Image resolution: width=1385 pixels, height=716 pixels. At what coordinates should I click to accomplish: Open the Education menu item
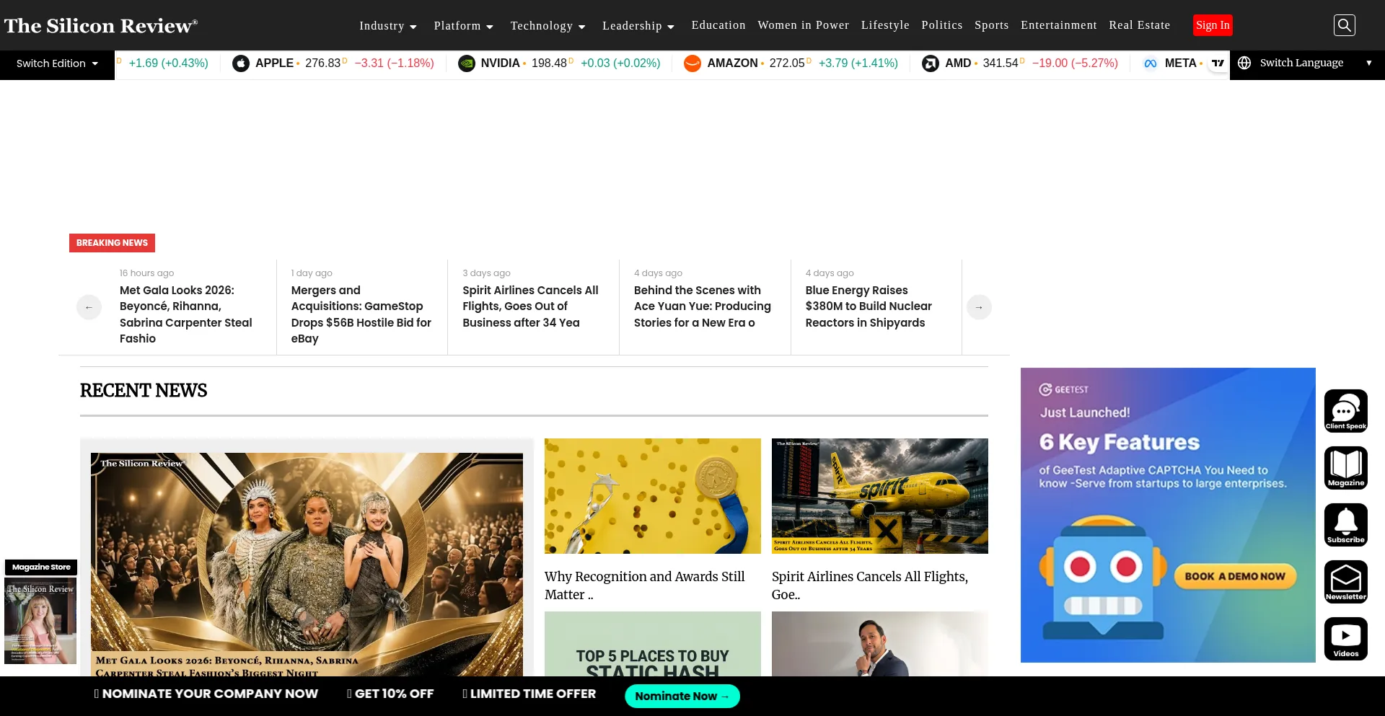coord(718,25)
